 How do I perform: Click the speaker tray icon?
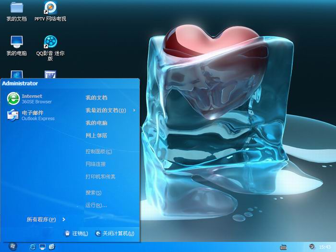(x=312, y=246)
